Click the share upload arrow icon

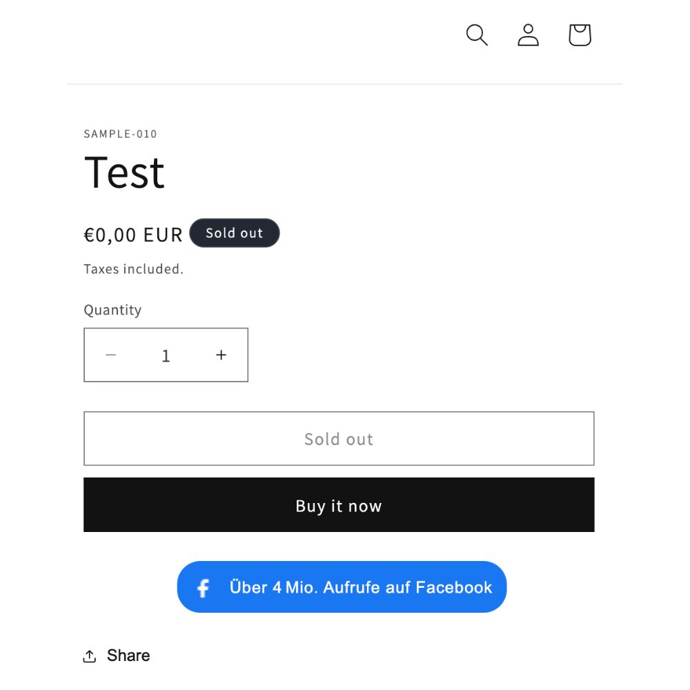(x=90, y=655)
